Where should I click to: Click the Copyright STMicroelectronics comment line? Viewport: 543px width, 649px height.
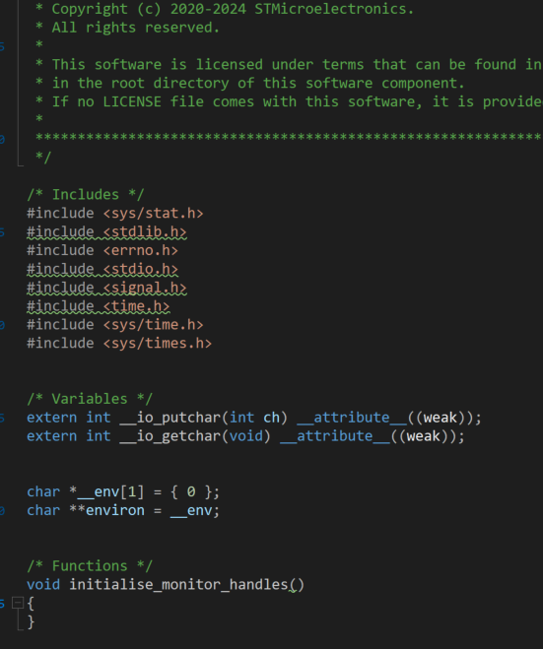pyautogui.click(x=224, y=9)
